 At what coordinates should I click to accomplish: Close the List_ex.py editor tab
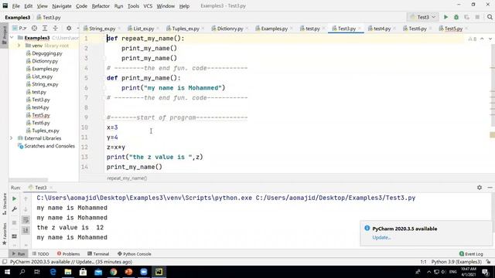pyautogui.click(x=158, y=29)
